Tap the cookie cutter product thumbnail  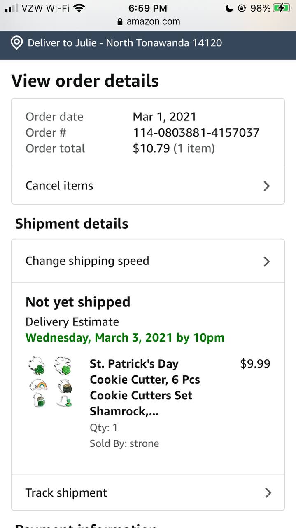coord(51,382)
